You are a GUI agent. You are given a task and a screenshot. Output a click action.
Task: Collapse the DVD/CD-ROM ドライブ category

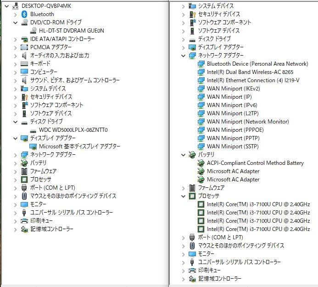pos(16,23)
